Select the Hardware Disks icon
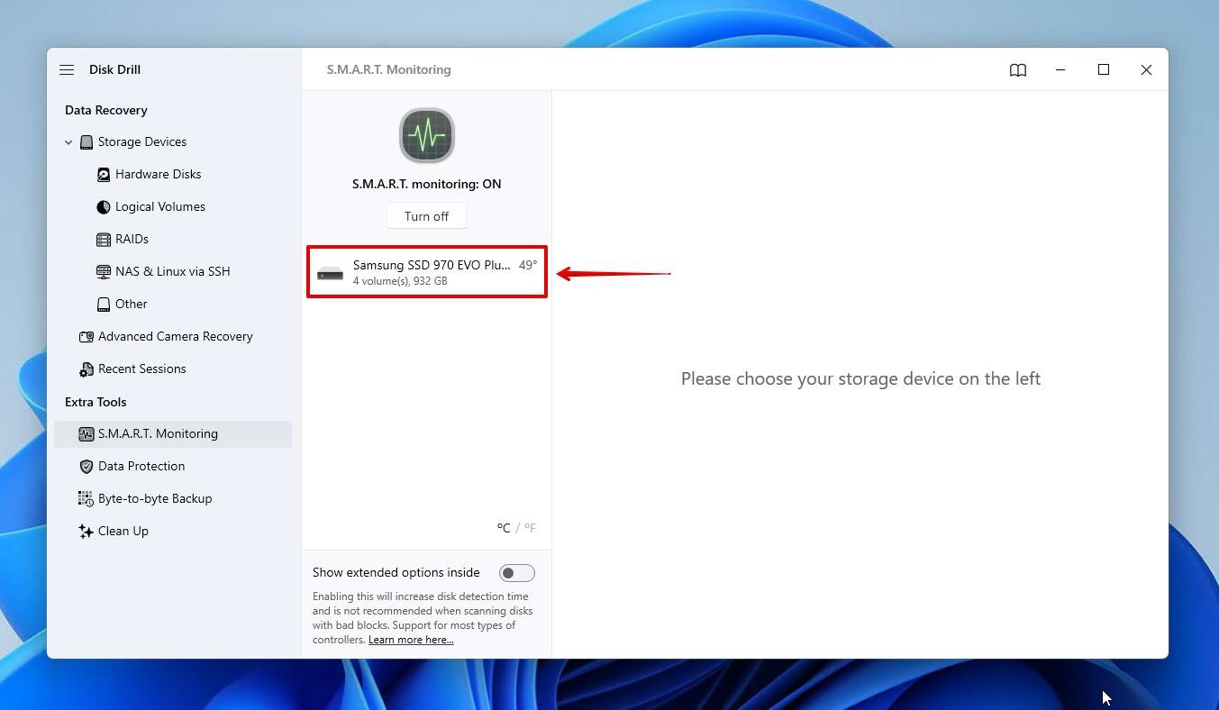The height and width of the screenshot is (710, 1219). coord(104,174)
